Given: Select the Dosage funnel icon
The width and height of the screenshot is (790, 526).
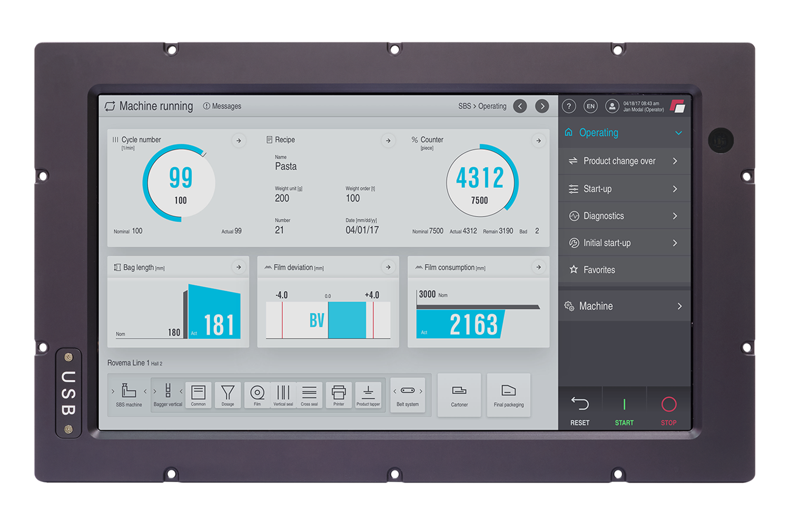Looking at the screenshot, I should pyautogui.click(x=228, y=395).
